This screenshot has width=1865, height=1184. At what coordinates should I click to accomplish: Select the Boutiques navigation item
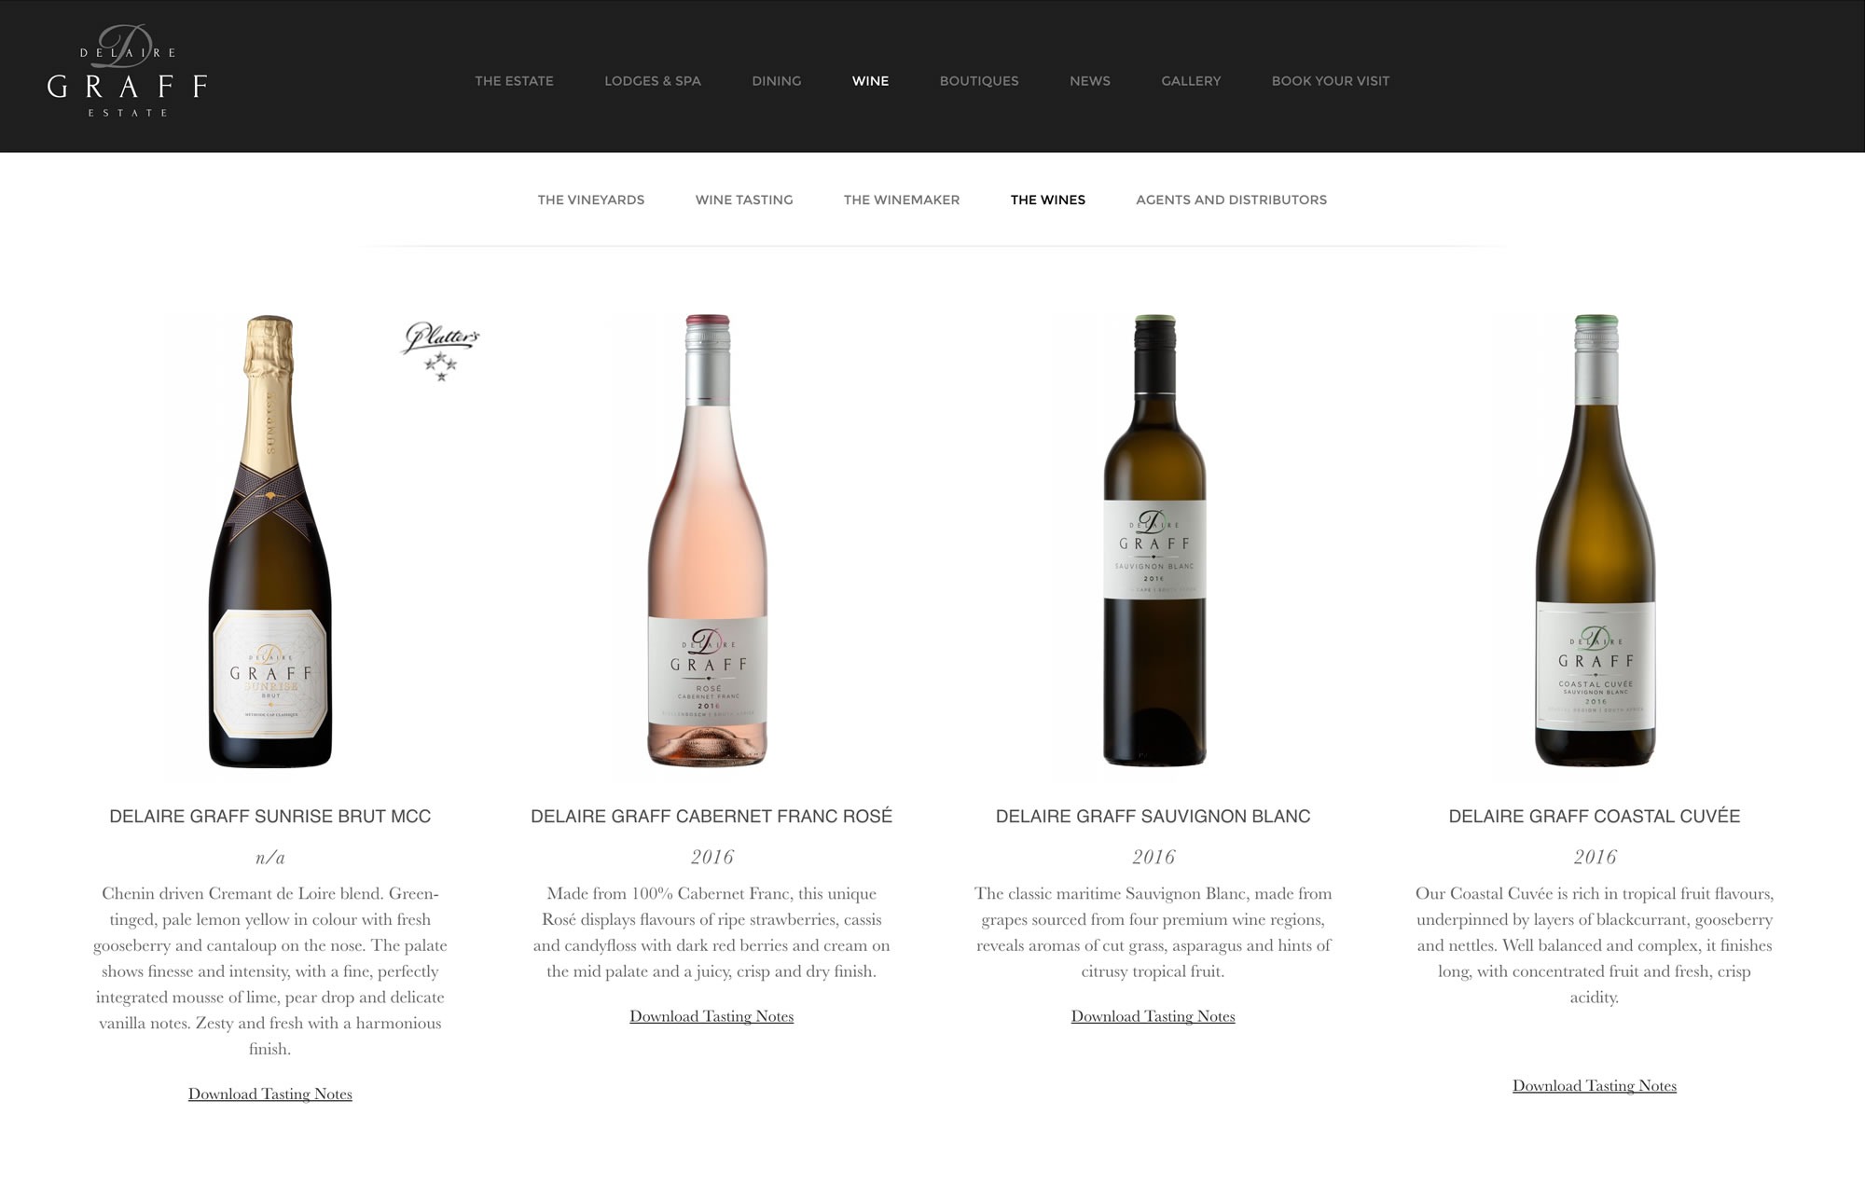pyautogui.click(x=979, y=81)
